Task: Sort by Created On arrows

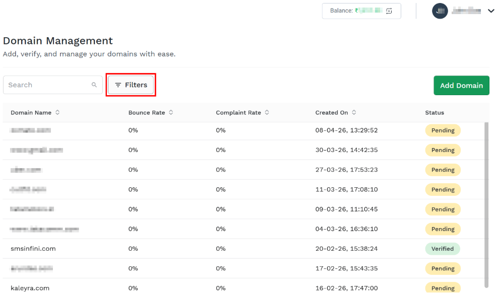Action: pyautogui.click(x=354, y=112)
